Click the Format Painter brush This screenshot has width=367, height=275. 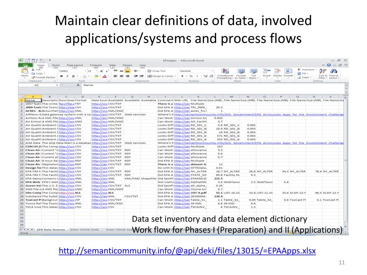coord(33,77)
